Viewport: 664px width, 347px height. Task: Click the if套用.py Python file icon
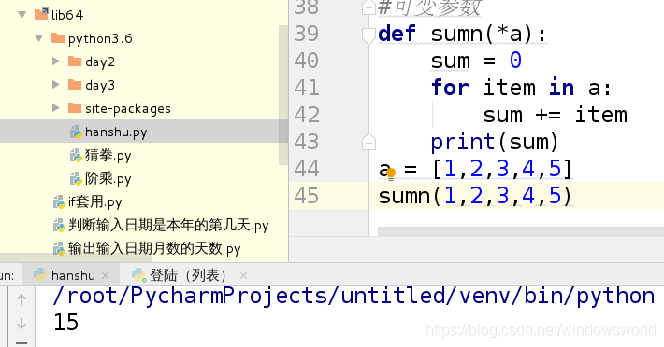point(59,202)
